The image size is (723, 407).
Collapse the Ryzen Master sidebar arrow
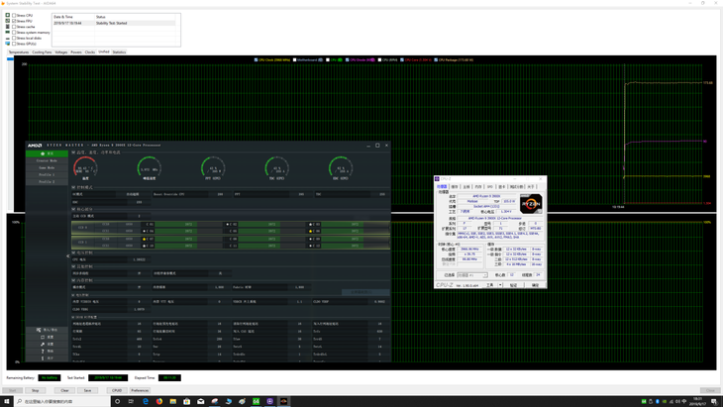67,255
